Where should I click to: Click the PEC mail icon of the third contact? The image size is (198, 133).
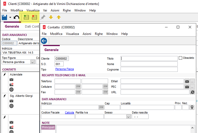pos(11,127)
